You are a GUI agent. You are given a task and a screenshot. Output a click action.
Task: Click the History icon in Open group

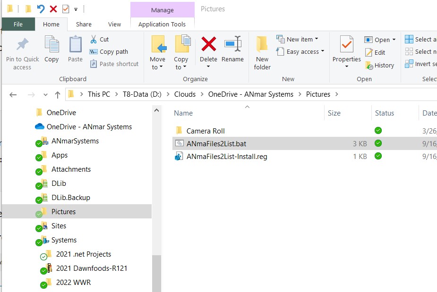click(369, 66)
